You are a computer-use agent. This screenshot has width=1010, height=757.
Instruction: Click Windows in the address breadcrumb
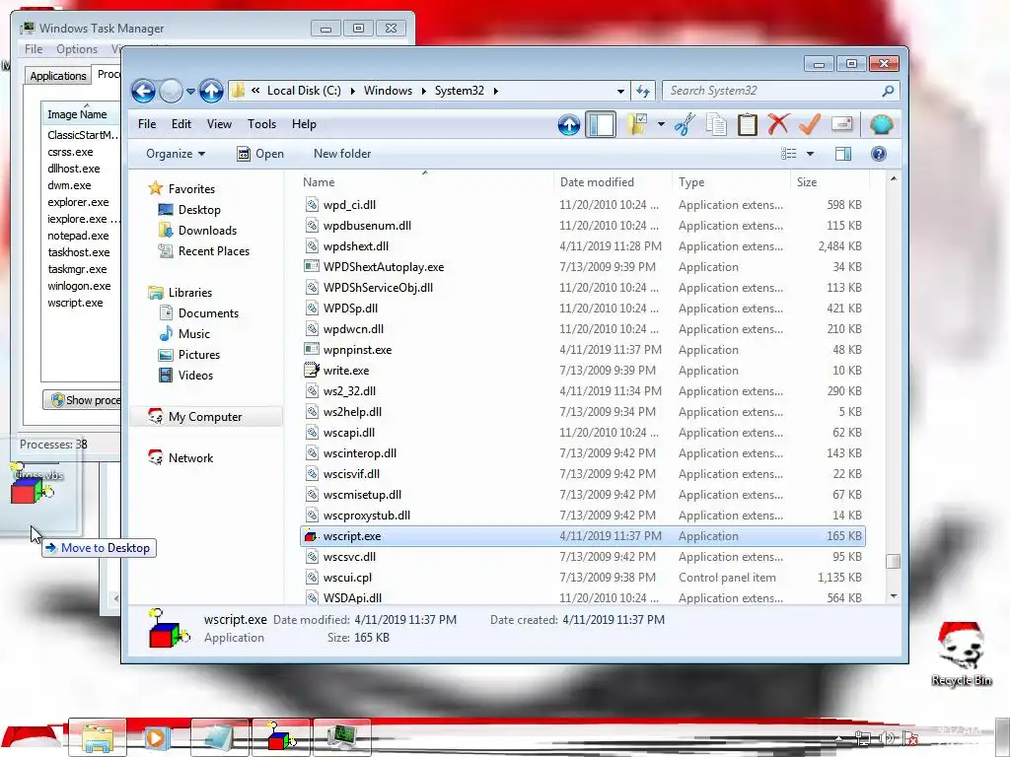tap(388, 91)
